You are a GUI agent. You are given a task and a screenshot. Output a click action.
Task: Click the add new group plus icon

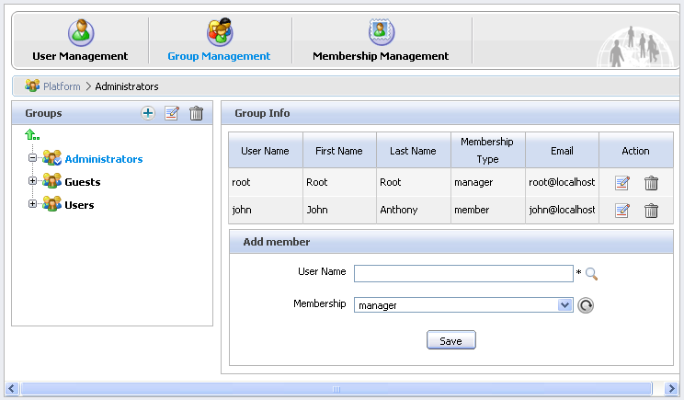(148, 113)
